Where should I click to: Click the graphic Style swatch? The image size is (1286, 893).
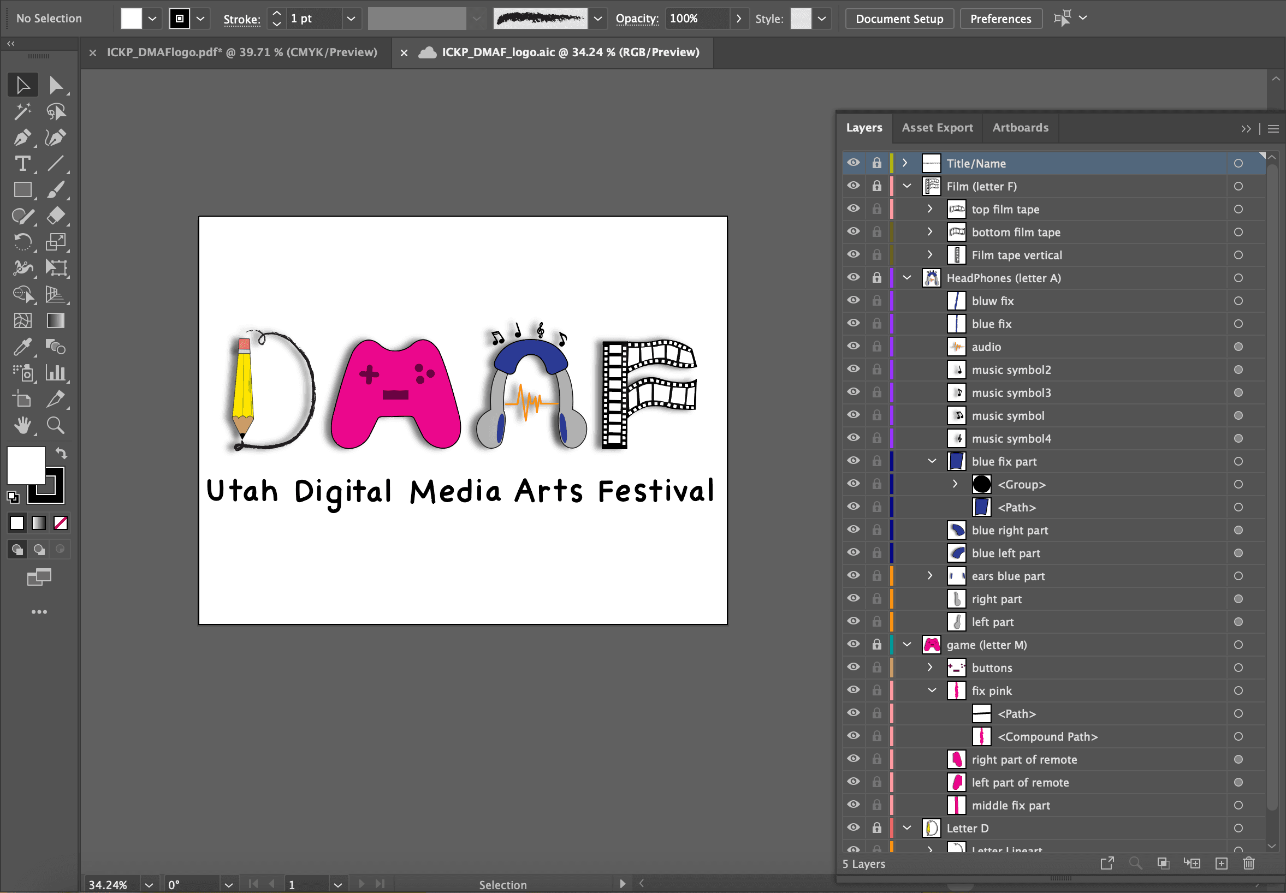(800, 19)
